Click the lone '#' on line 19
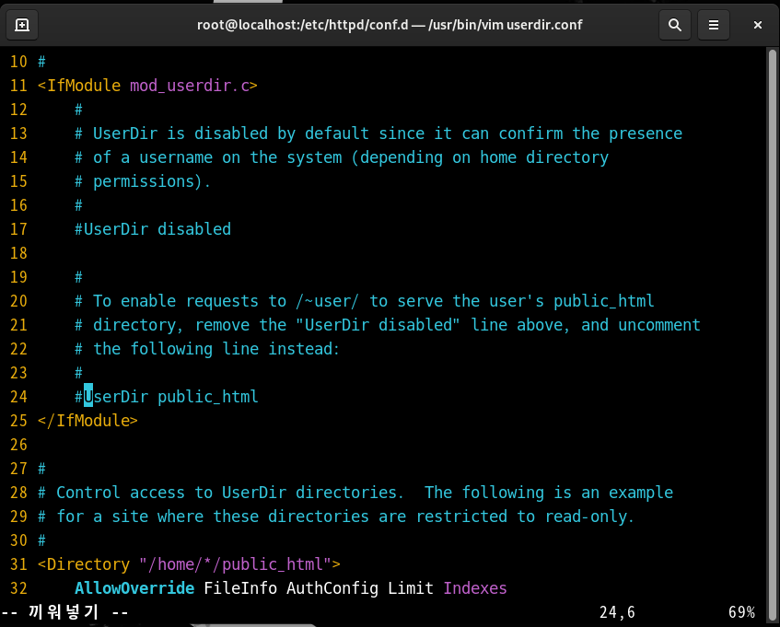Viewport: 780px width, 627px height. (78, 277)
